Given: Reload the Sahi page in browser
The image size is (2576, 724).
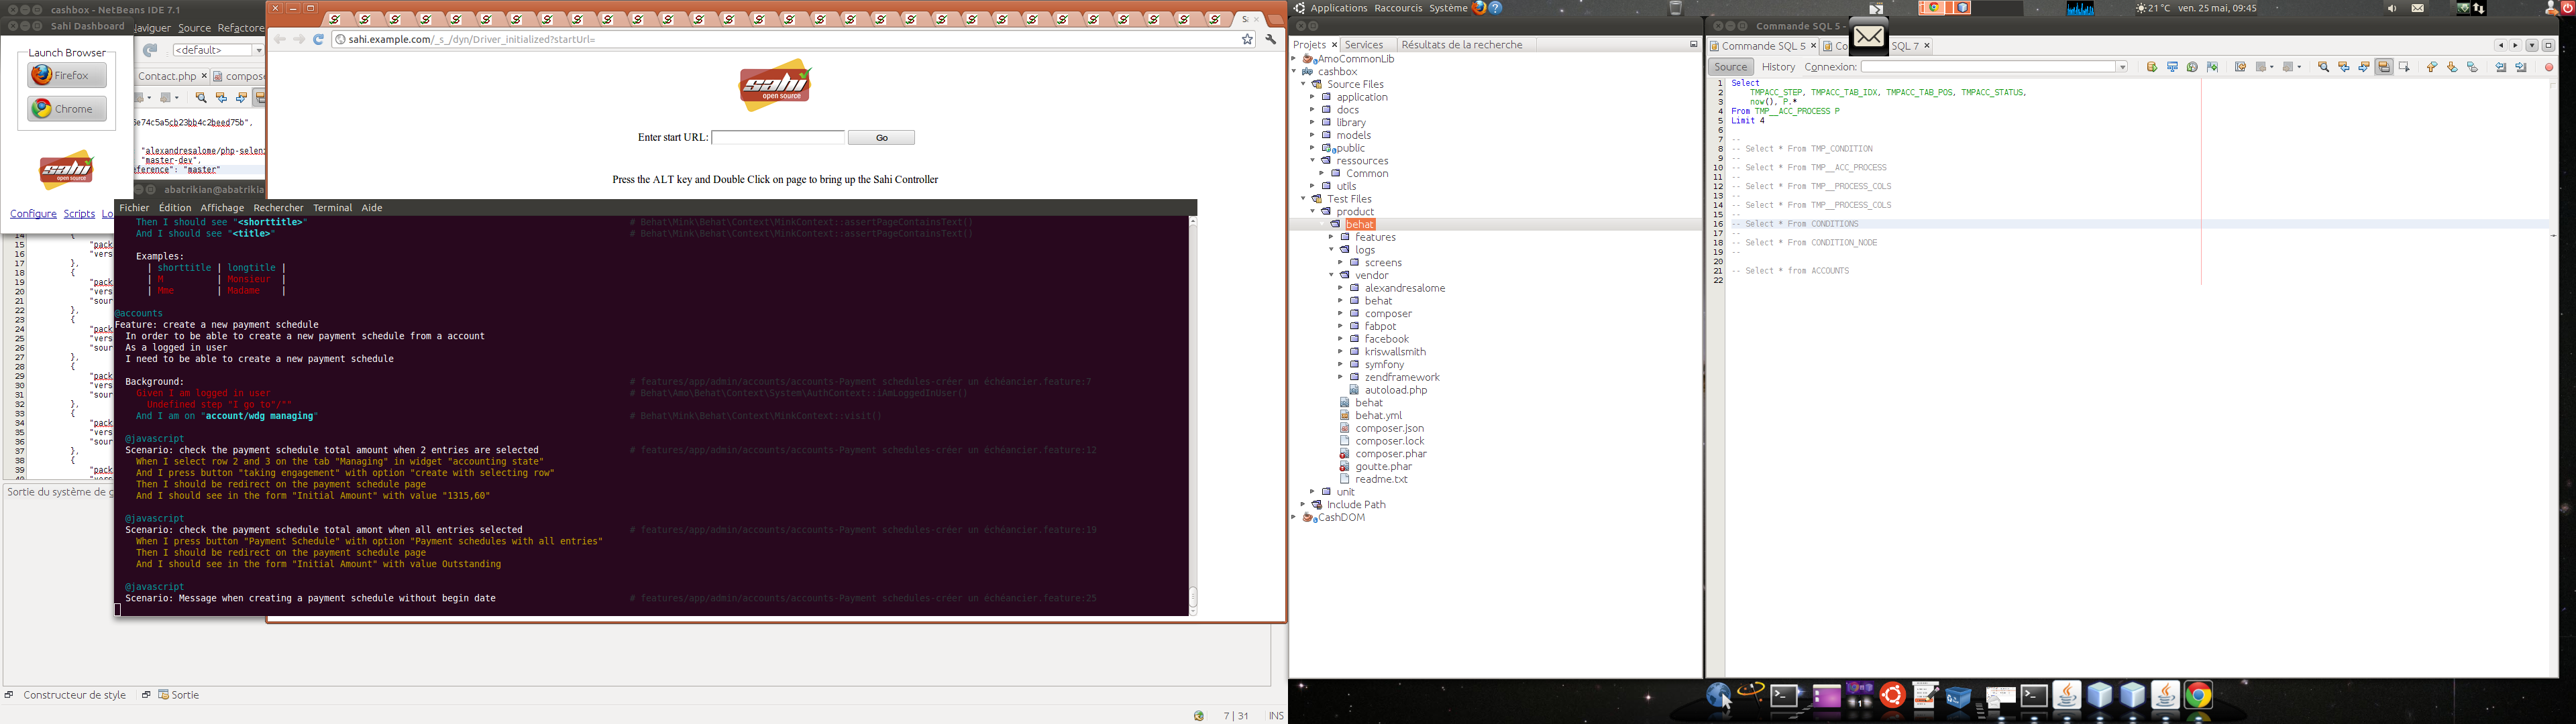Looking at the screenshot, I should 318,39.
